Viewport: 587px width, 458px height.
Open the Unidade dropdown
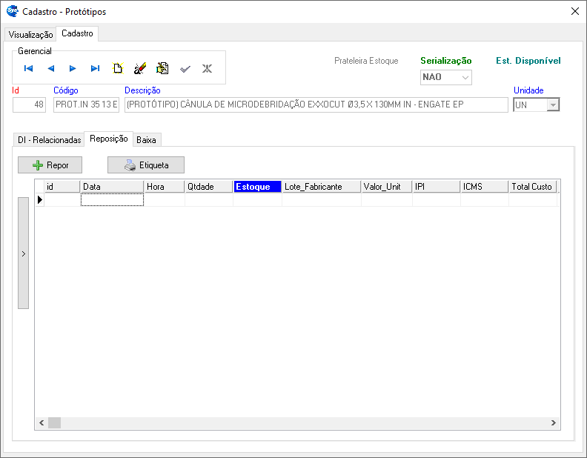point(552,105)
